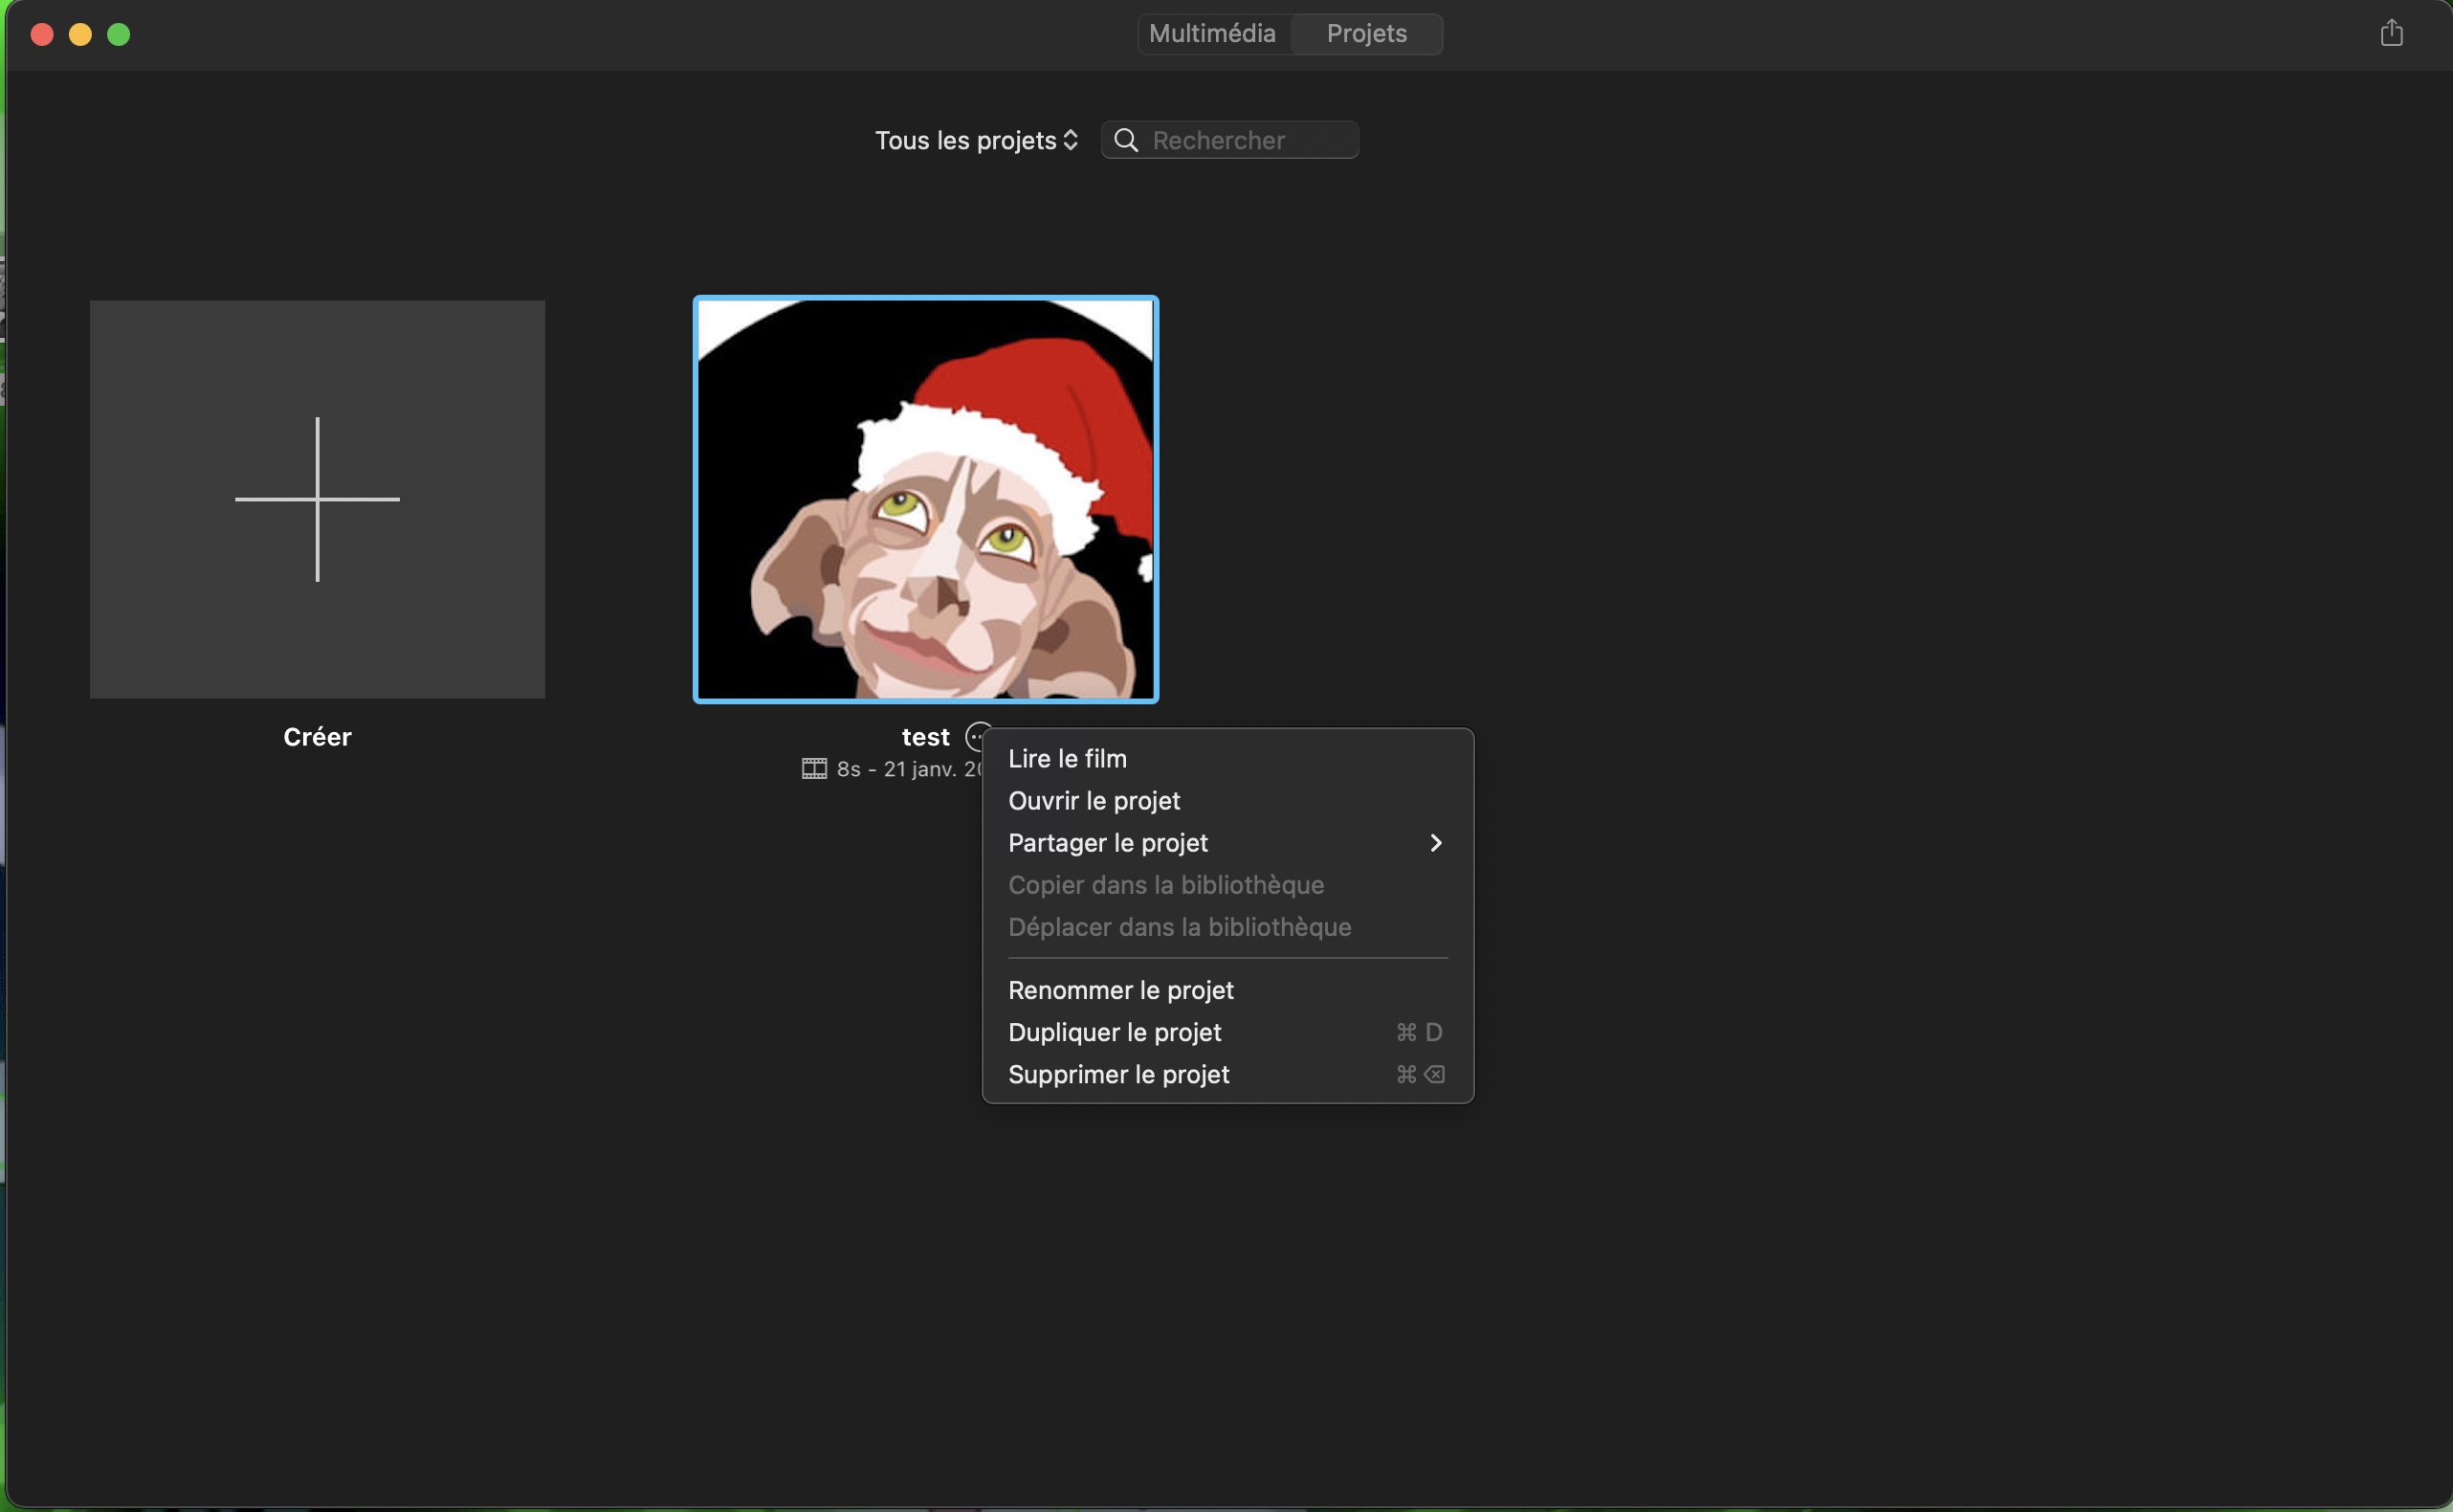Expand the Partager le projet submenu arrow
The height and width of the screenshot is (1512, 2453).
pos(1435,843)
